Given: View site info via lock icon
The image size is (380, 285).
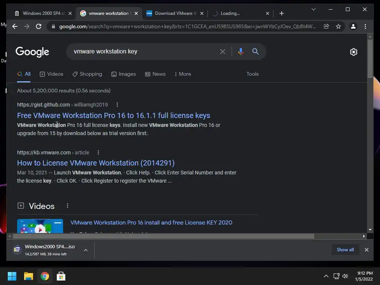Looking at the screenshot, I should (53, 26).
